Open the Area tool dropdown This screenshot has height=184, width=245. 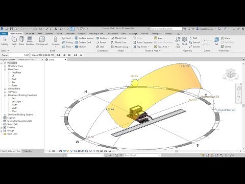(x=164, y=38)
